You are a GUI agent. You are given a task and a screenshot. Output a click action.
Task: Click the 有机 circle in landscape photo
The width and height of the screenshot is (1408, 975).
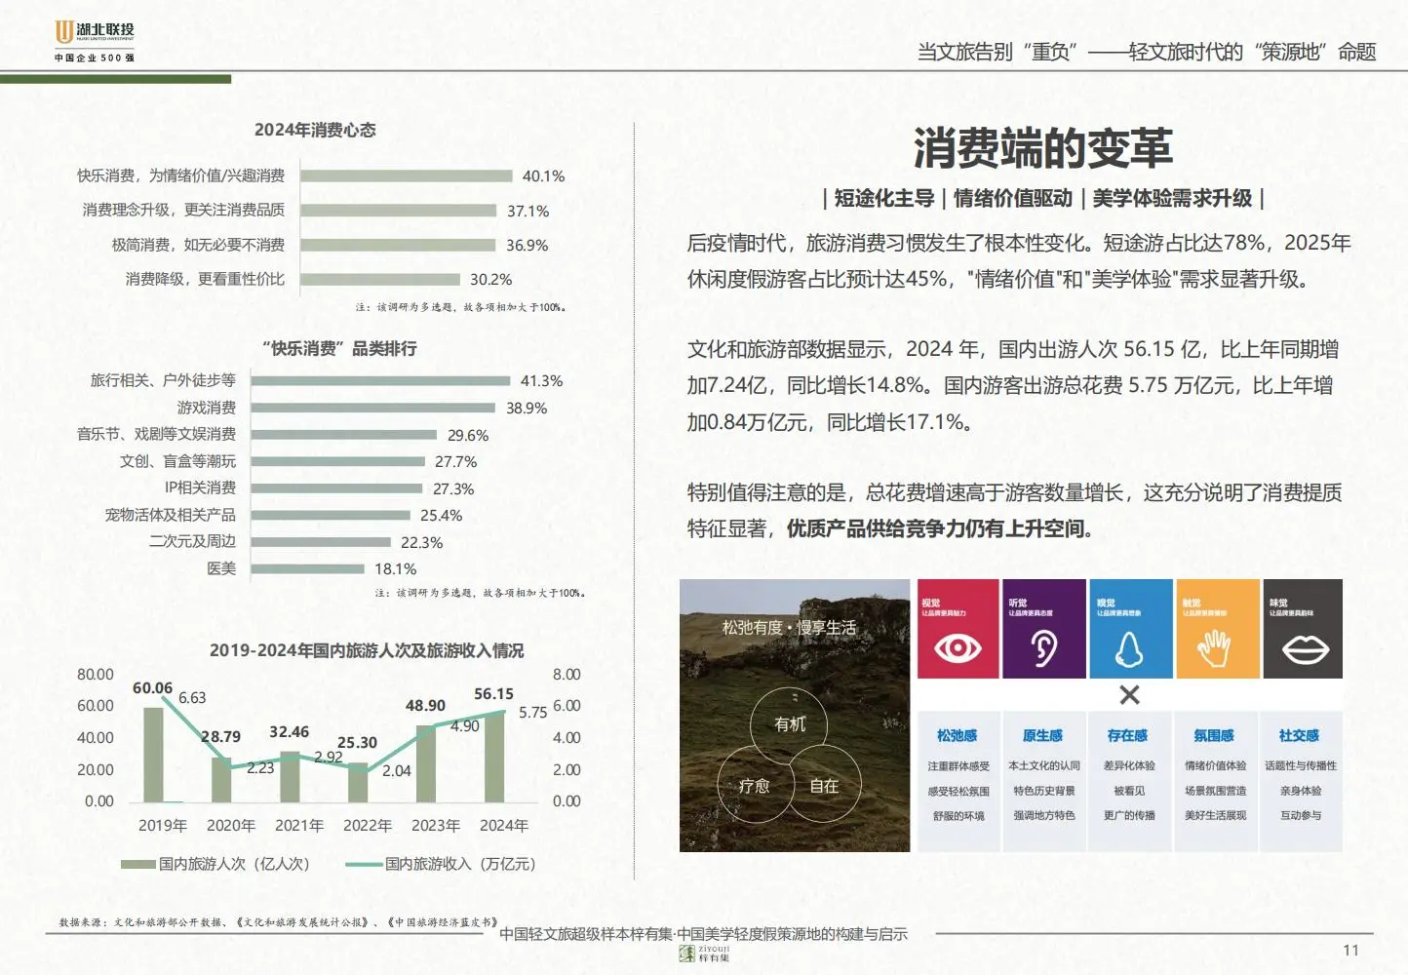(790, 724)
